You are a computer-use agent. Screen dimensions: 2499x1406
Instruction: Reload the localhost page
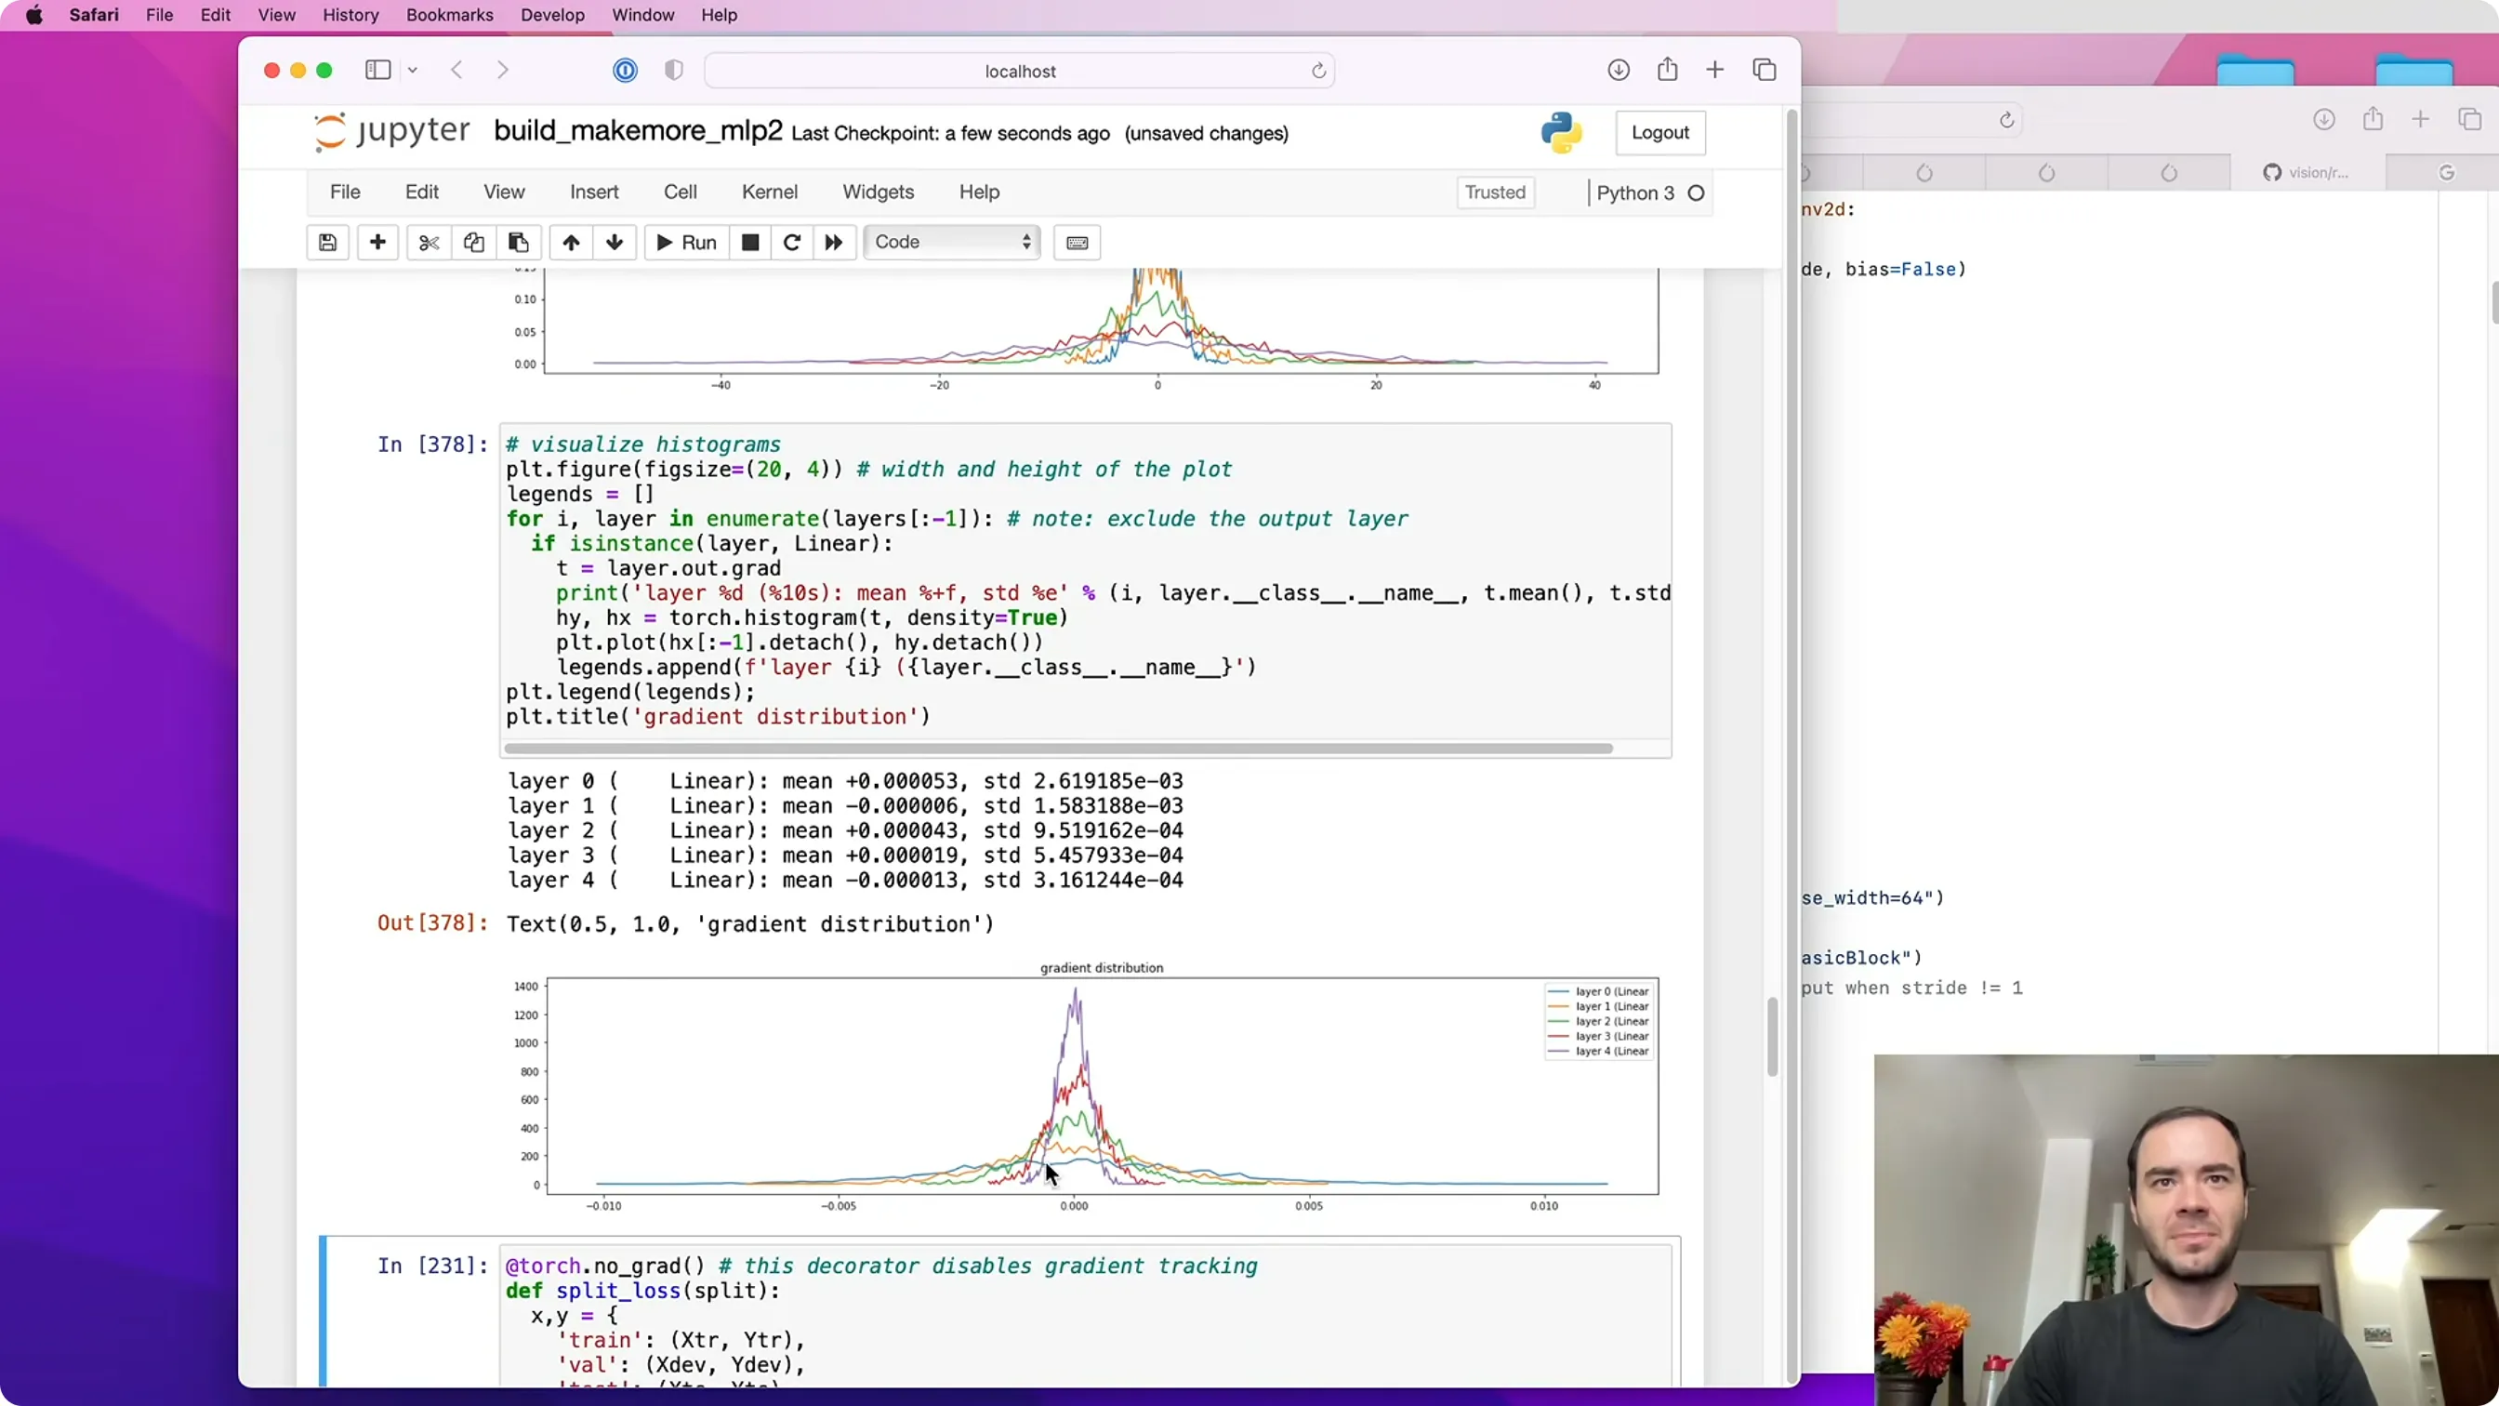coord(1318,71)
